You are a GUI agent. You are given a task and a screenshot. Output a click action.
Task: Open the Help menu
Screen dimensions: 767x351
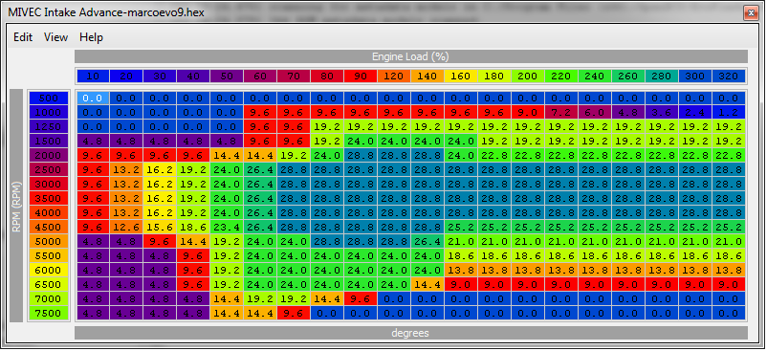click(x=91, y=37)
